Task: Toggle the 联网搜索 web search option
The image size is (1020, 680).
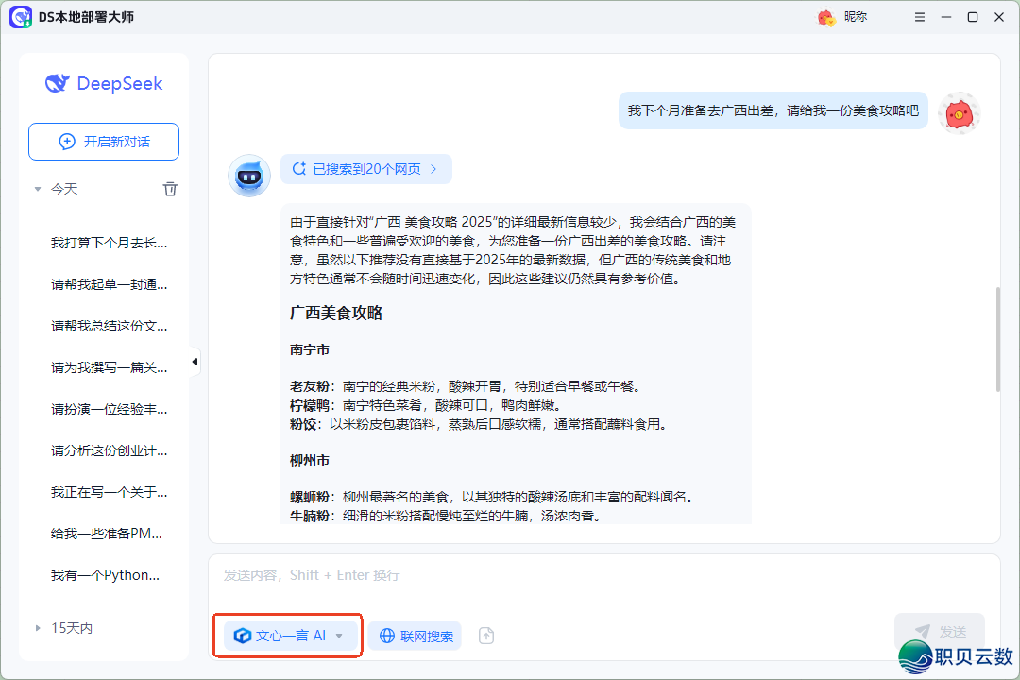Action: coord(415,635)
